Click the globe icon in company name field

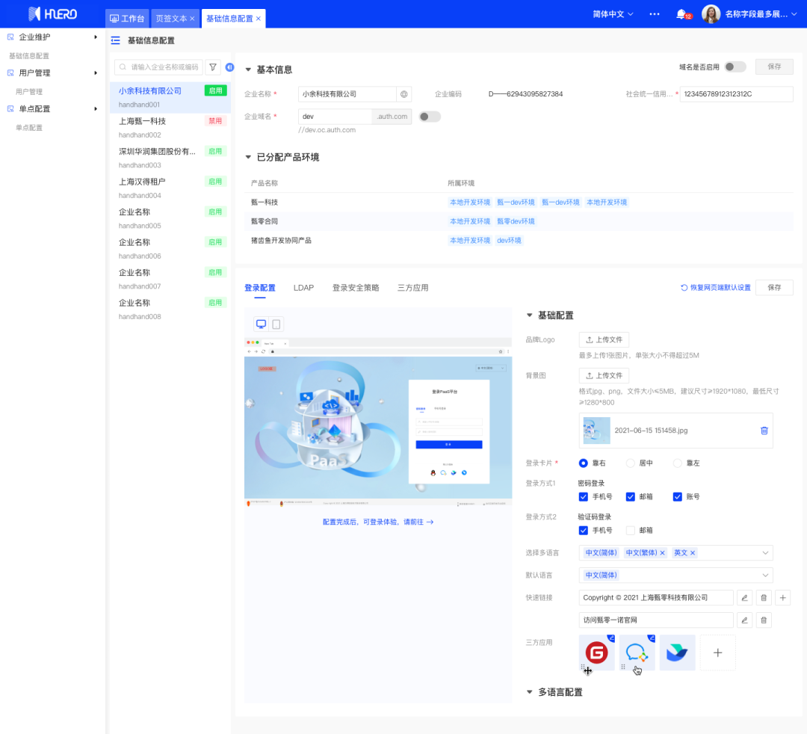pyautogui.click(x=404, y=94)
